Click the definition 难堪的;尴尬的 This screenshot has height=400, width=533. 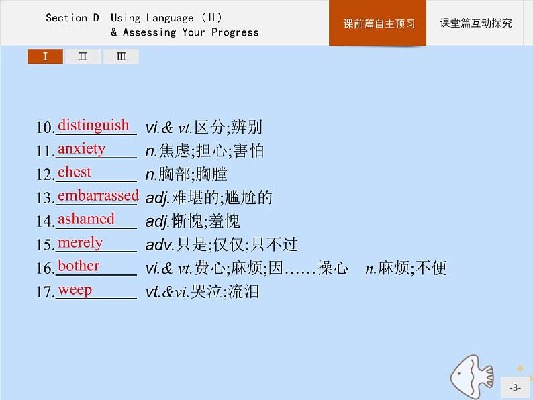click(222, 198)
